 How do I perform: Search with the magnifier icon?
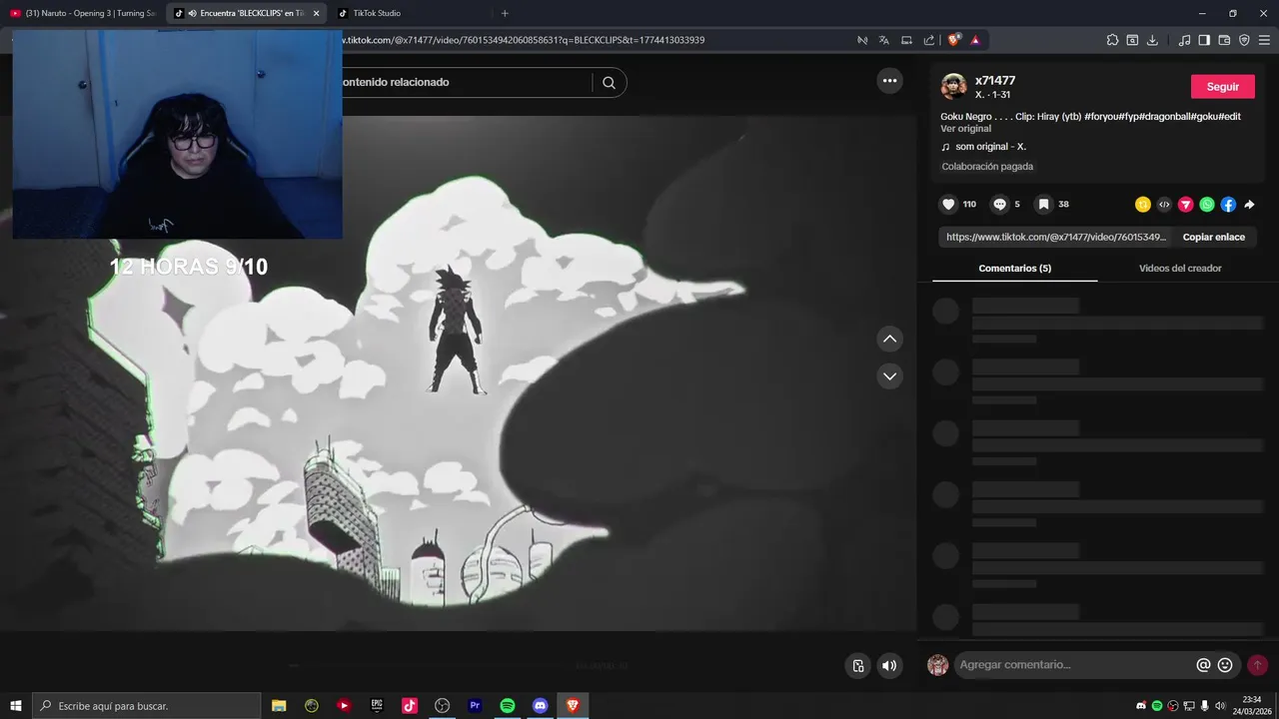click(x=609, y=83)
